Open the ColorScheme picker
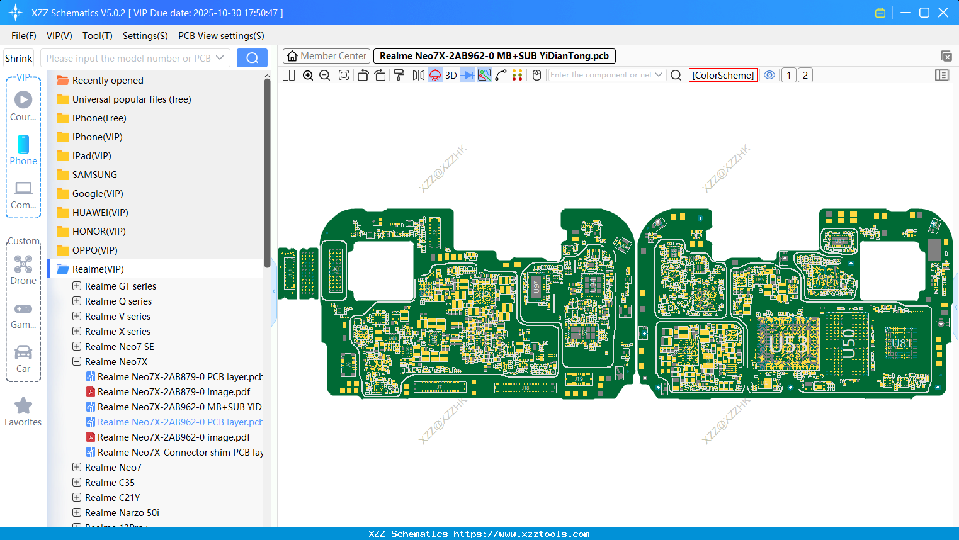 (723, 76)
